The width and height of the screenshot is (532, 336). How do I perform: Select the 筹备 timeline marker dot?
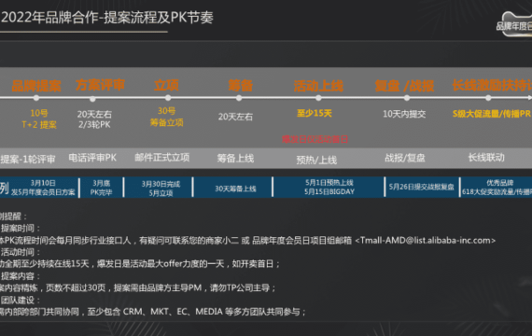click(239, 98)
